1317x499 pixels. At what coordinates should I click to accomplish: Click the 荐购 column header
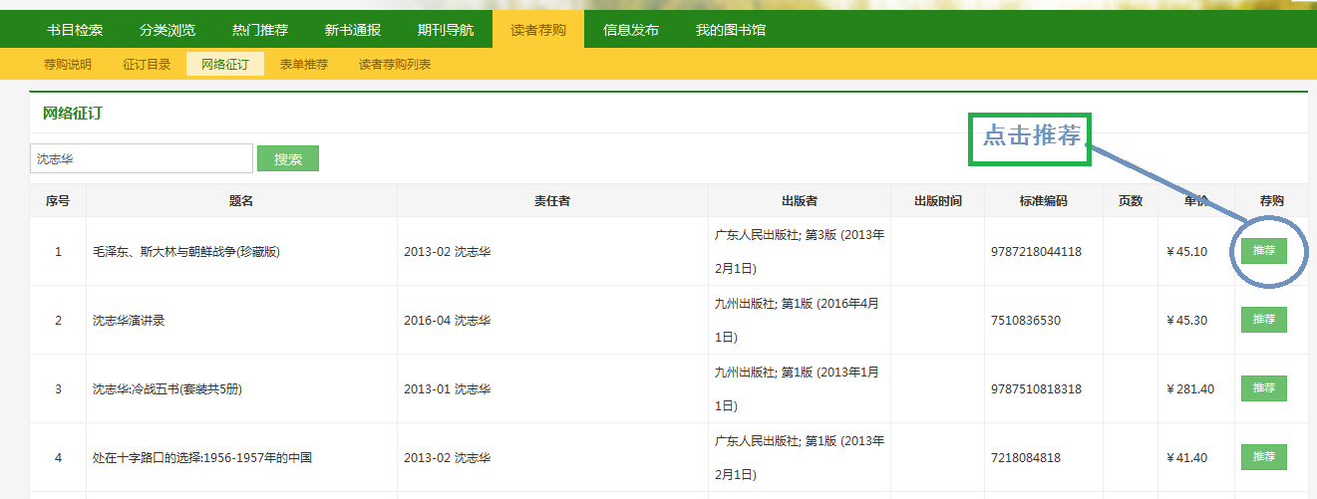coord(1271,201)
